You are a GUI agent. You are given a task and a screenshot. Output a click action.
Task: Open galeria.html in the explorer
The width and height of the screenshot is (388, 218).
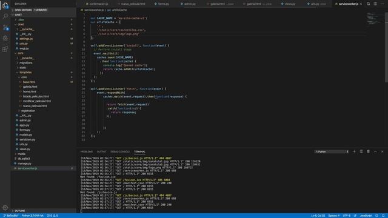pyautogui.click(x=30, y=87)
